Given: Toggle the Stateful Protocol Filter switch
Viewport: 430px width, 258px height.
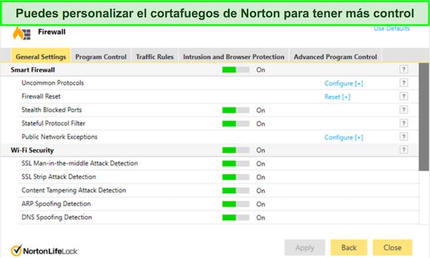Looking at the screenshot, I should coord(236,124).
